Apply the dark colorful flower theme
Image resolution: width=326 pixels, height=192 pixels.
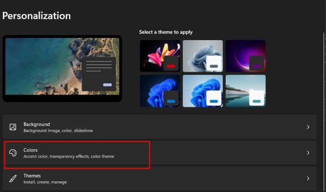160,56
